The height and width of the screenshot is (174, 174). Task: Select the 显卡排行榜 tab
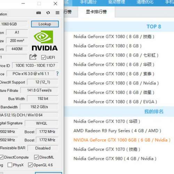click(96, 12)
